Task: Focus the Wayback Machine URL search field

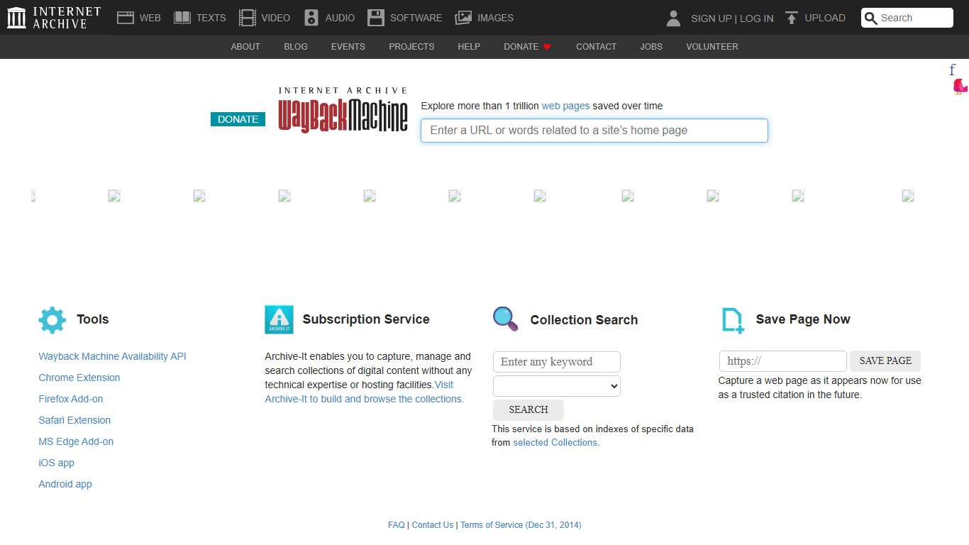Action: (594, 131)
